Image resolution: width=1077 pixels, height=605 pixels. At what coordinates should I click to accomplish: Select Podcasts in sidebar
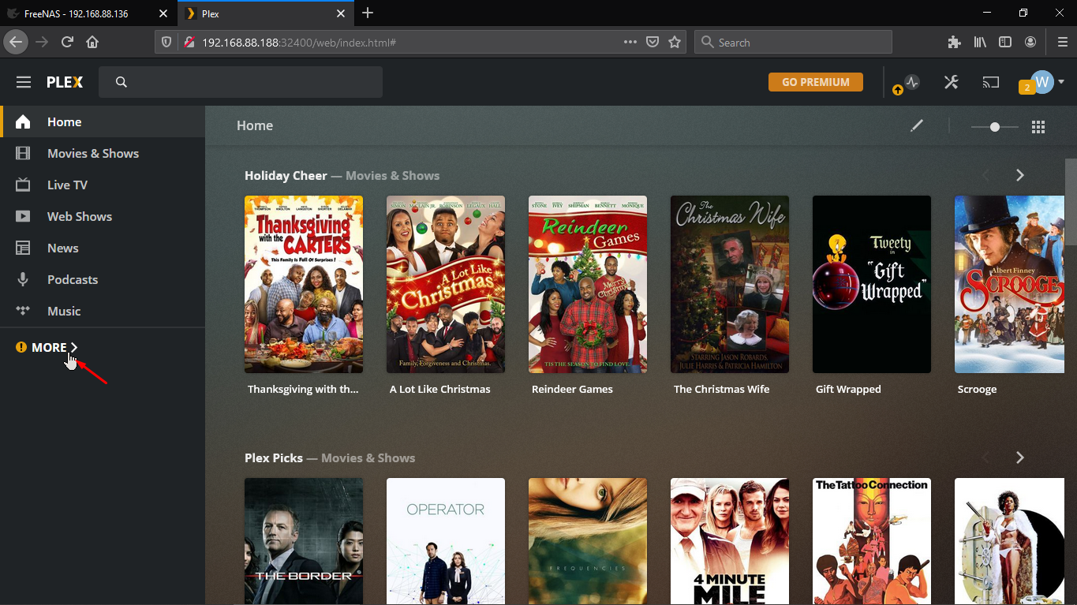click(103, 279)
